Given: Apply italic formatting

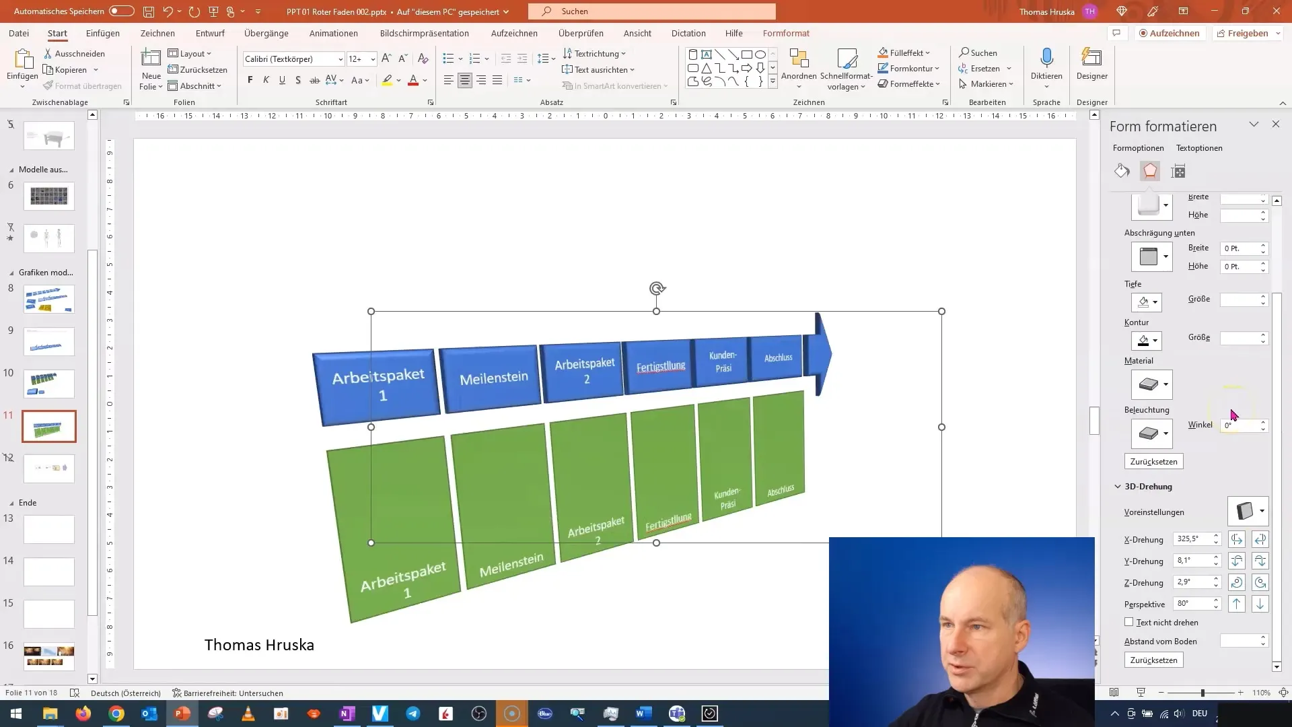Looking at the screenshot, I should point(266,80).
